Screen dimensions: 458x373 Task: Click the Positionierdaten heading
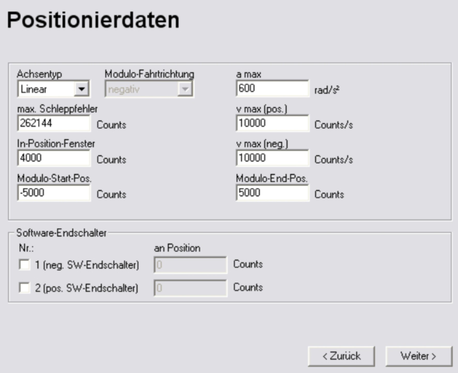[x=93, y=20]
